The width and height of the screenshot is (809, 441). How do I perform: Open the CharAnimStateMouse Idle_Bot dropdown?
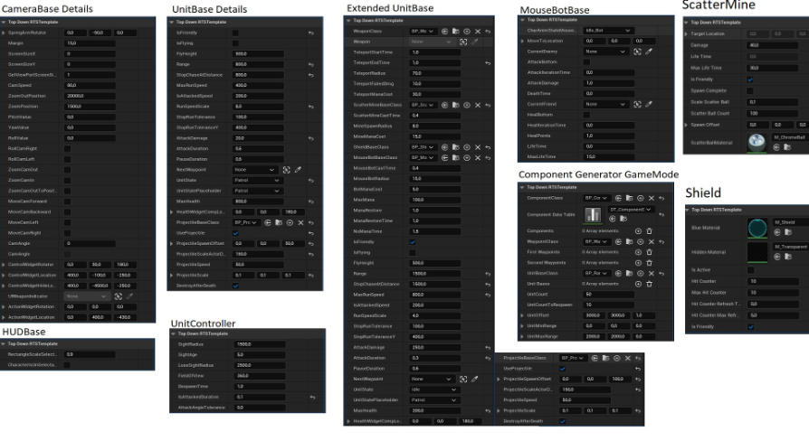point(608,31)
